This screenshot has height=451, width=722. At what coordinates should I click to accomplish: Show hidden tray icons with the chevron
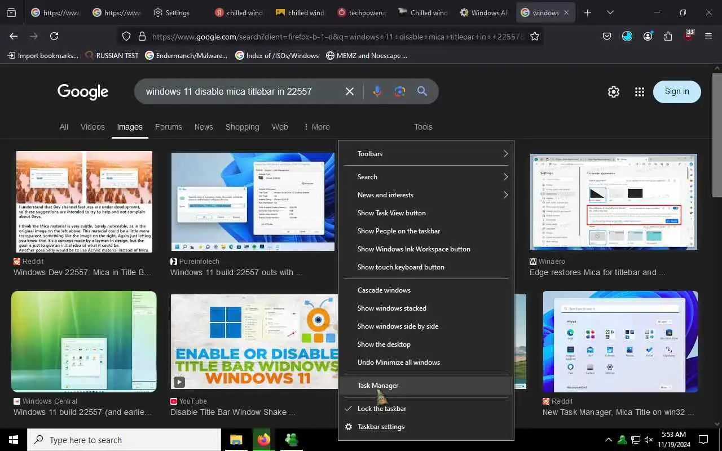(608, 440)
